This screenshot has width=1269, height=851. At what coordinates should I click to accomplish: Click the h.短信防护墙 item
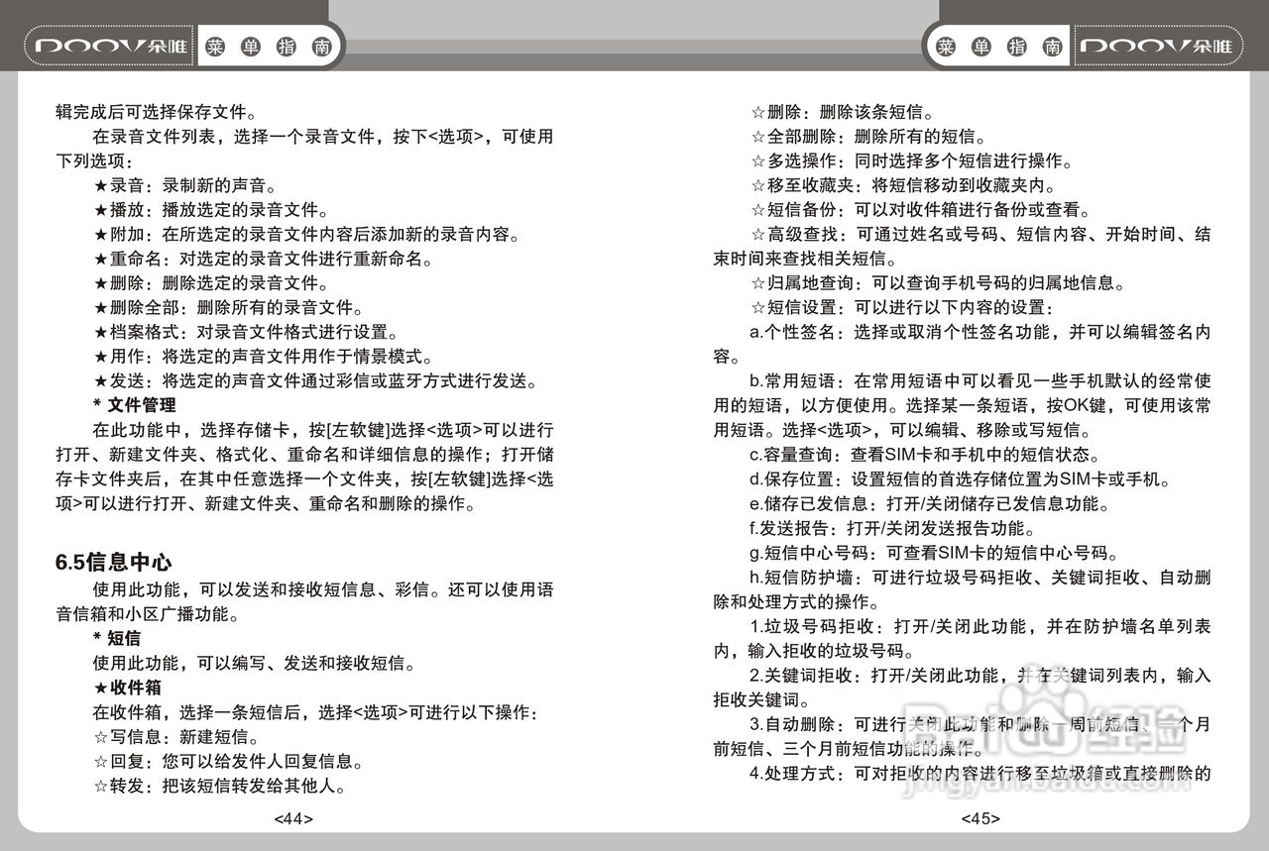click(x=962, y=589)
